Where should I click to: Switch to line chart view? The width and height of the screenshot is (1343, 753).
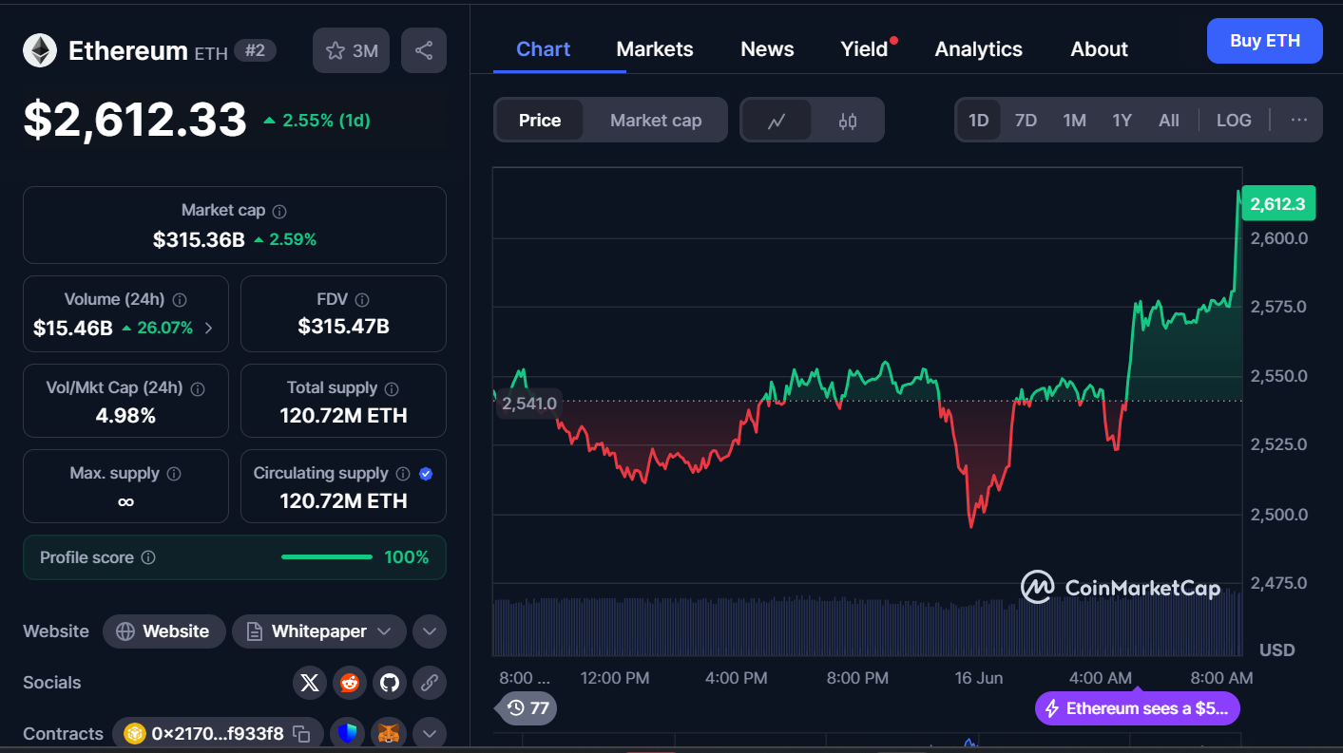coord(777,121)
